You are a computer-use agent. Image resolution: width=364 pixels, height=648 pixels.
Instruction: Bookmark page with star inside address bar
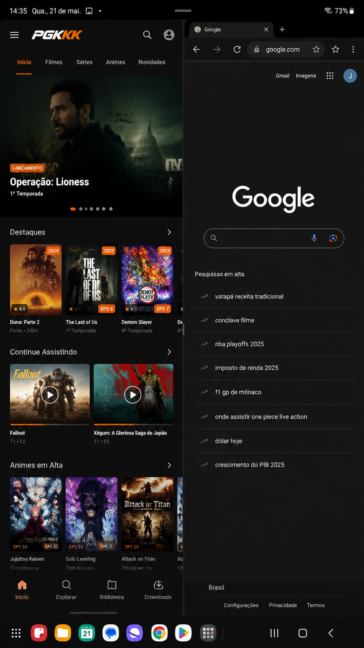316,49
